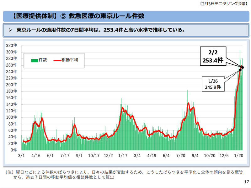Click the 件数 legend label
This screenshot has height=188, width=251.
point(43,60)
